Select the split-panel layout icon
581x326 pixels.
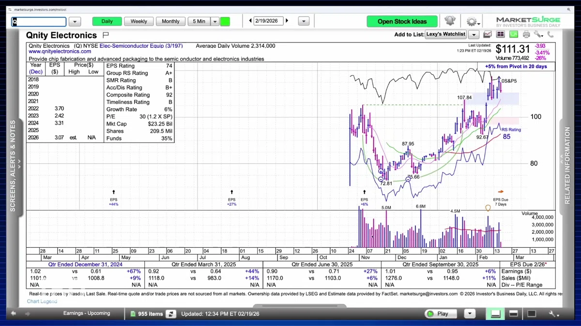pyautogui.click(x=514, y=314)
